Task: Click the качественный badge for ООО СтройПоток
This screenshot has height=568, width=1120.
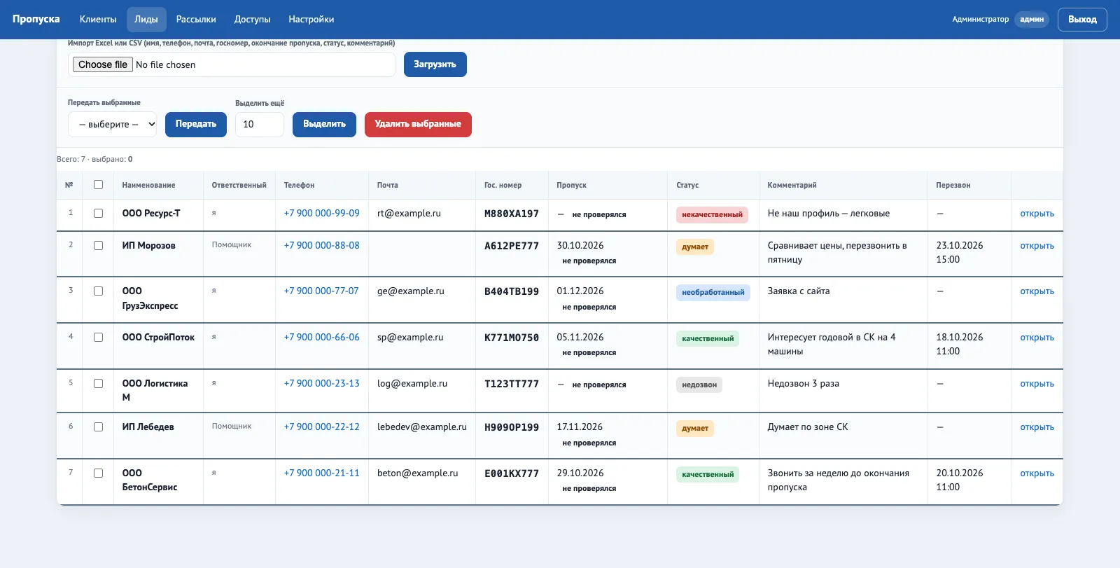Action: click(x=708, y=339)
